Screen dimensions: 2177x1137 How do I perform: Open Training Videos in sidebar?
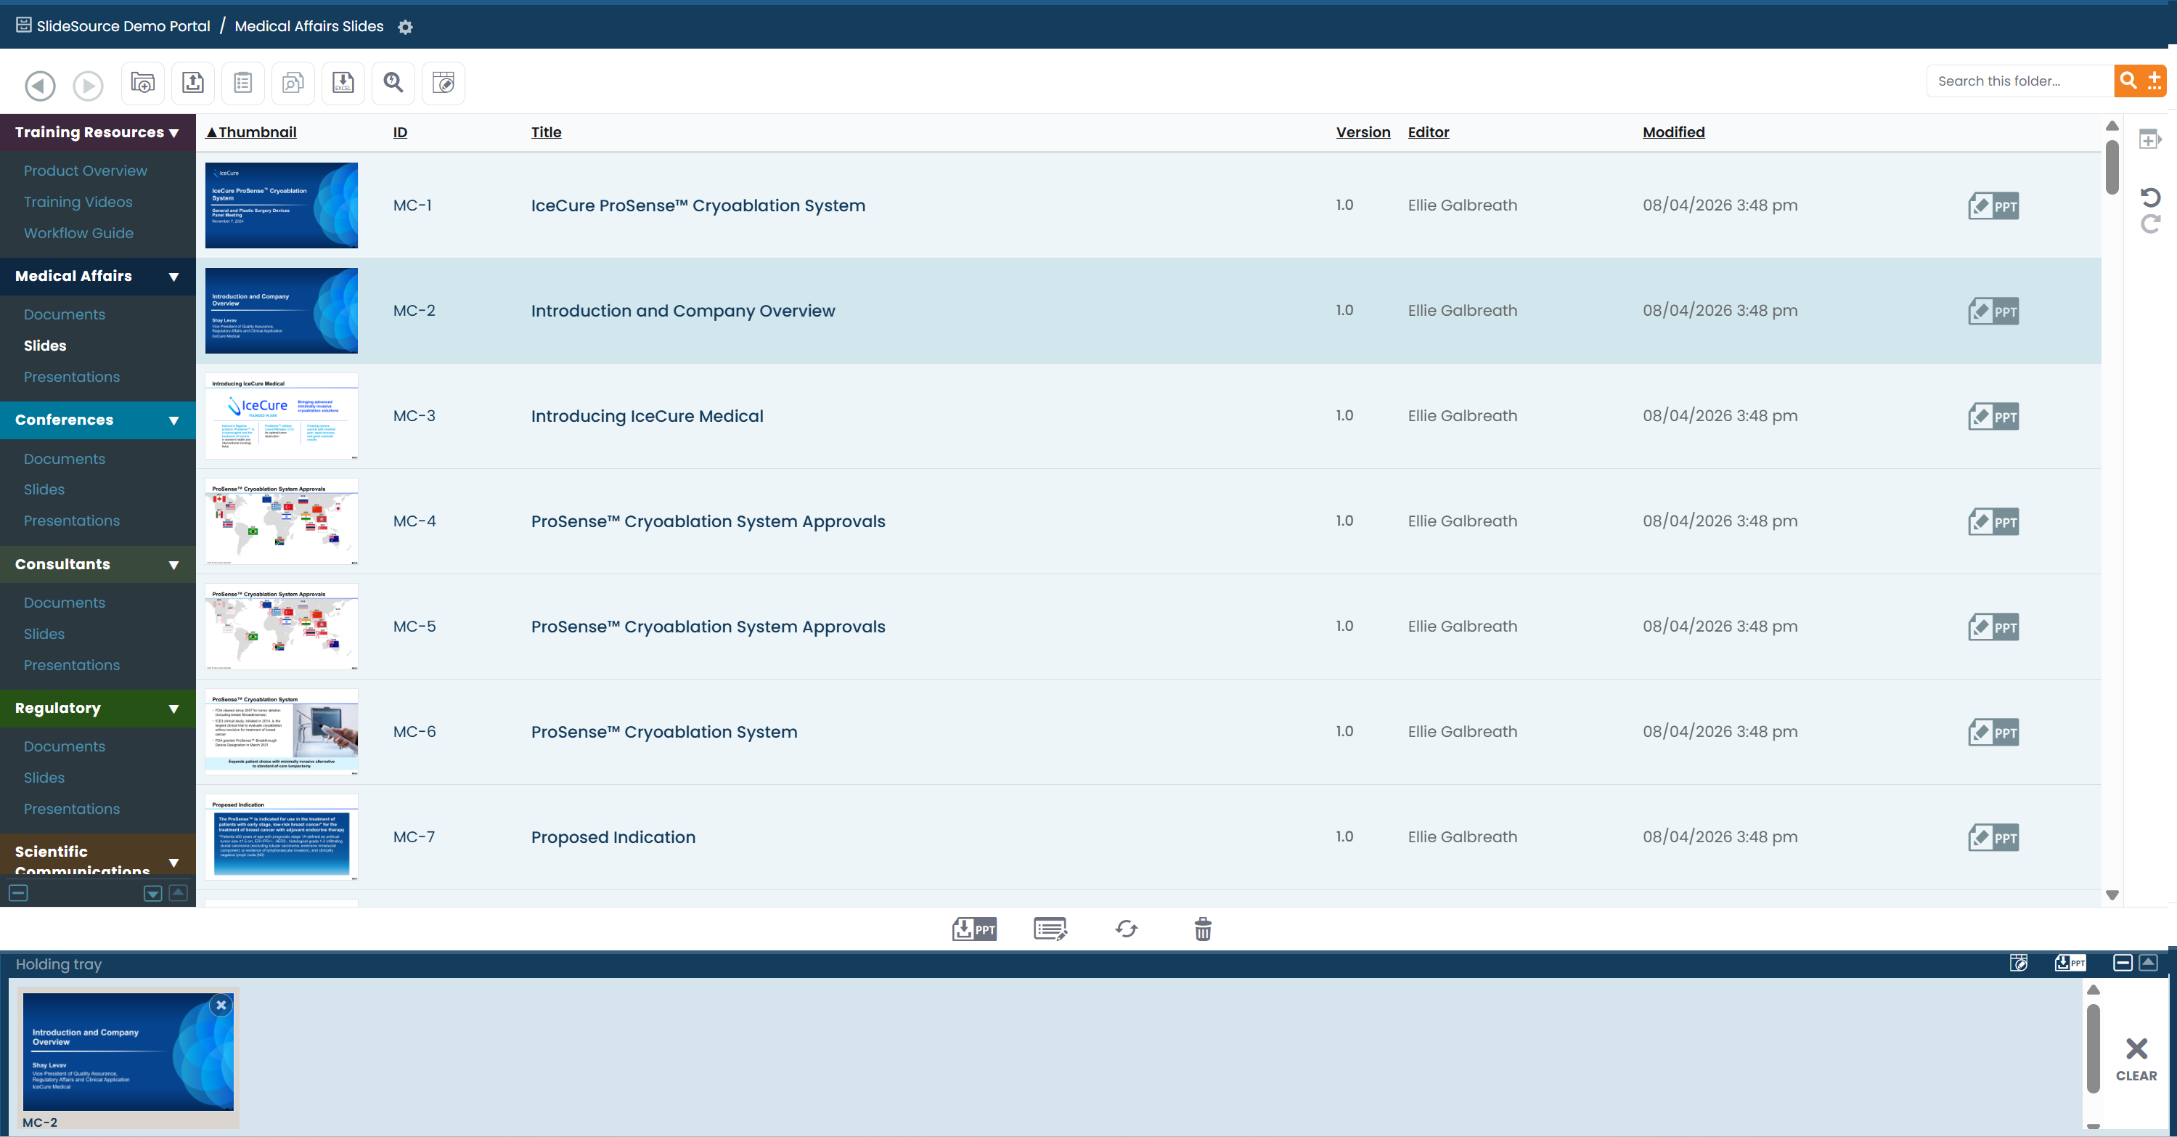(78, 202)
